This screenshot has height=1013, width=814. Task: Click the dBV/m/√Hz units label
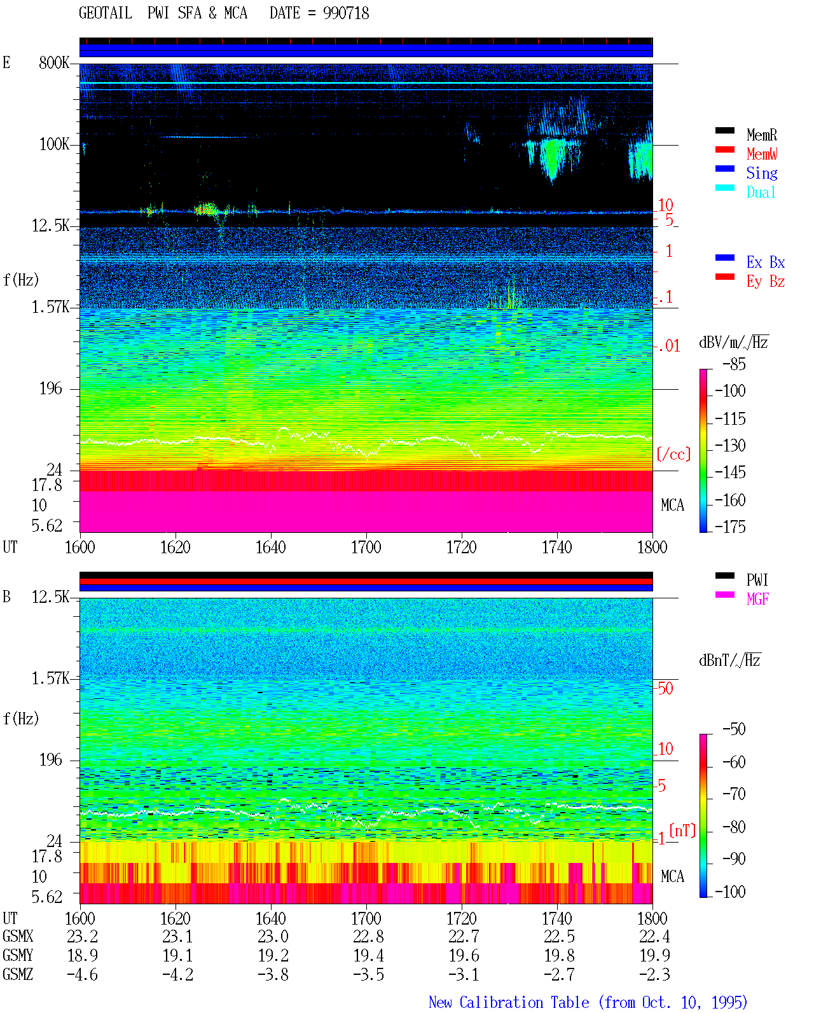tap(734, 342)
